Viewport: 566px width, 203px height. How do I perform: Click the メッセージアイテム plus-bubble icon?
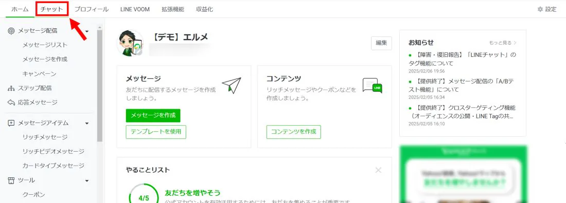click(11, 123)
